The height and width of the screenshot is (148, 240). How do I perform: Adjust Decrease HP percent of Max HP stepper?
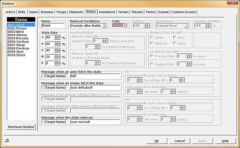[x=139, y=80]
